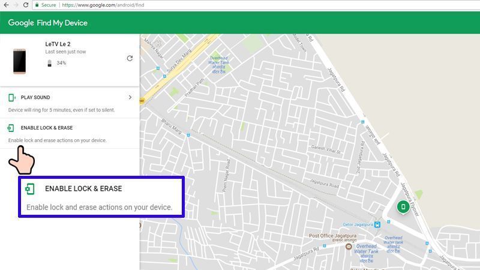The height and width of the screenshot is (270, 480).
Task: Click the Play Sound phone icon
Action: (11, 98)
